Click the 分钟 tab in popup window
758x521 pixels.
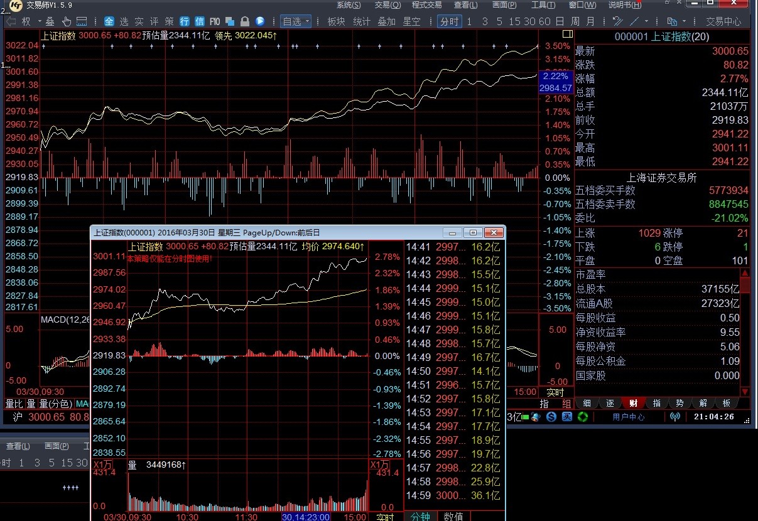coord(420,516)
